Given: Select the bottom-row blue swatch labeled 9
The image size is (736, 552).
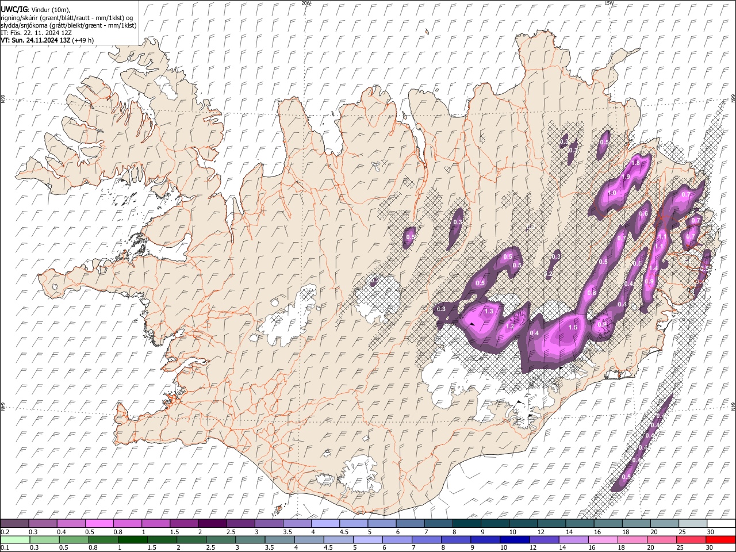Looking at the screenshot, I should 486,539.
